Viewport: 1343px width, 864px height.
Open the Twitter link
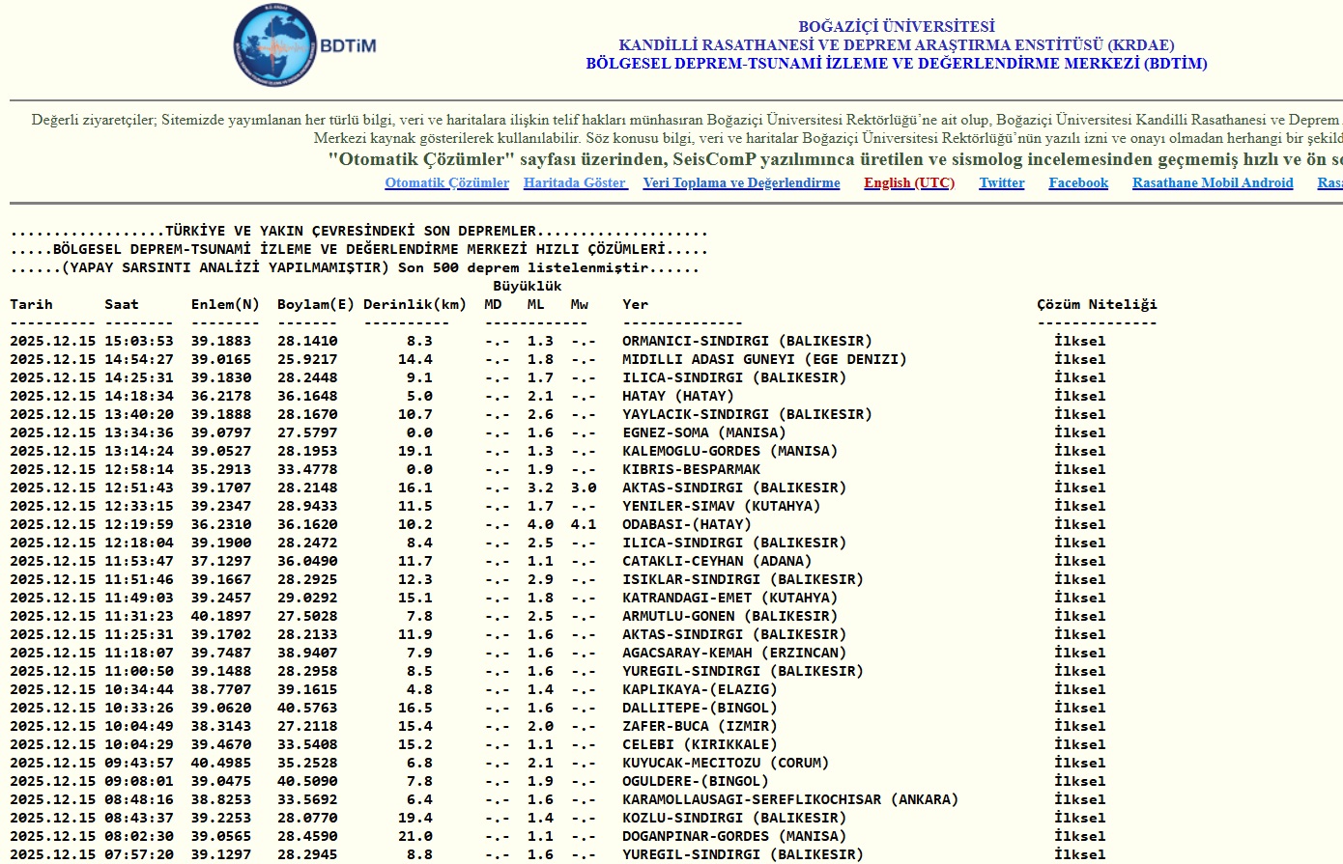tap(1001, 183)
